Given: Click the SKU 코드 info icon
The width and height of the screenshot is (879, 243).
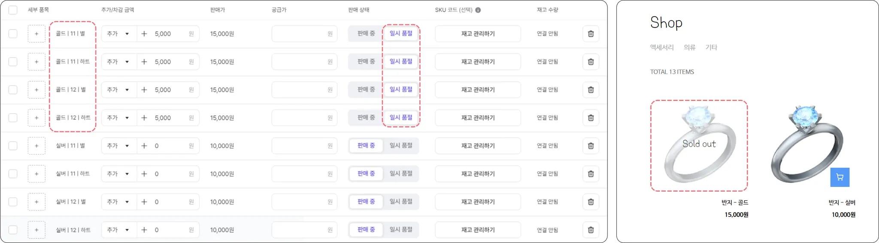Looking at the screenshot, I should (478, 10).
